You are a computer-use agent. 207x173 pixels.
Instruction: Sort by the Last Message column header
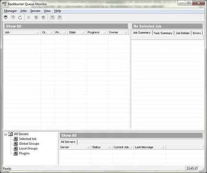(x=150, y=147)
